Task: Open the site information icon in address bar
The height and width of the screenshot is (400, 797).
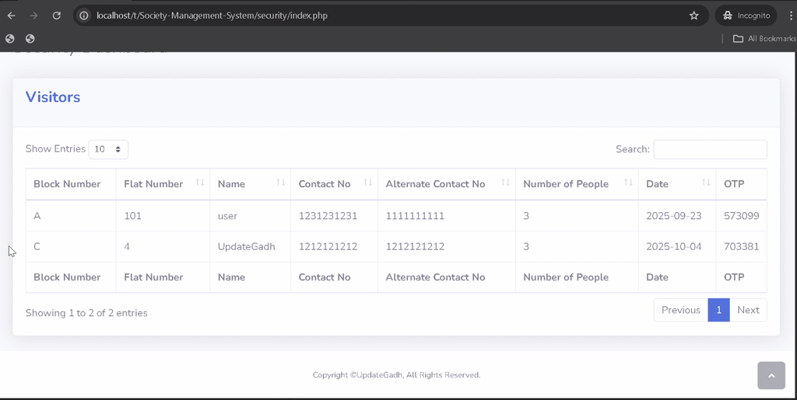Action: (x=84, y=16)
